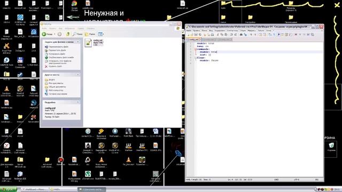Image resolution: width=342 pixels, height=192 pixels.
Task: Click line 'enable: false' in editor
Action: (209, 60)
